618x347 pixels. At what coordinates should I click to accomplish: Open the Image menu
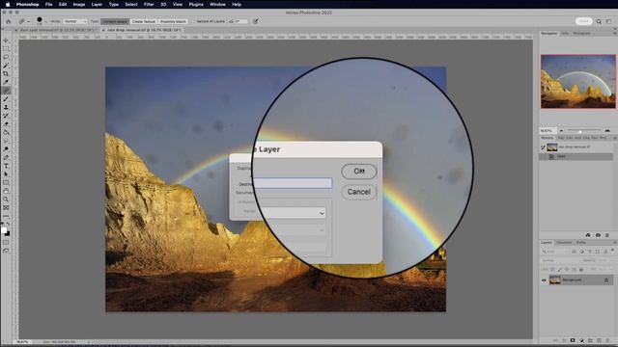point(79,4)
